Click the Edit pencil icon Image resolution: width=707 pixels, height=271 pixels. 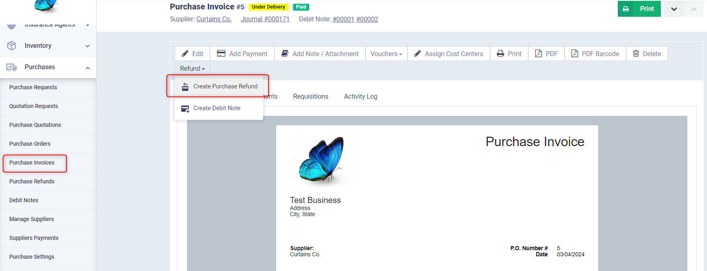pyautogui.click(x=185, y=54)
